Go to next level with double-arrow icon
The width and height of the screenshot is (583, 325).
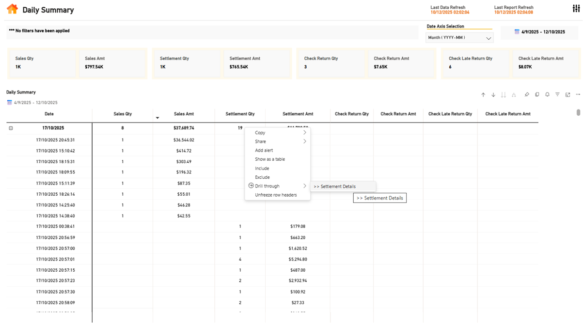(x=504, y=95)
